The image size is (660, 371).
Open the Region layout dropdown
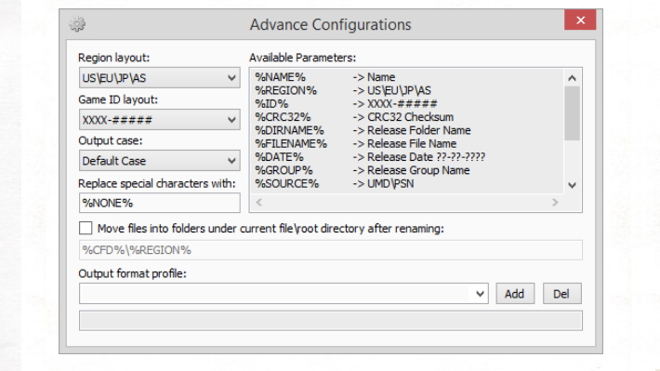point(160,78)
